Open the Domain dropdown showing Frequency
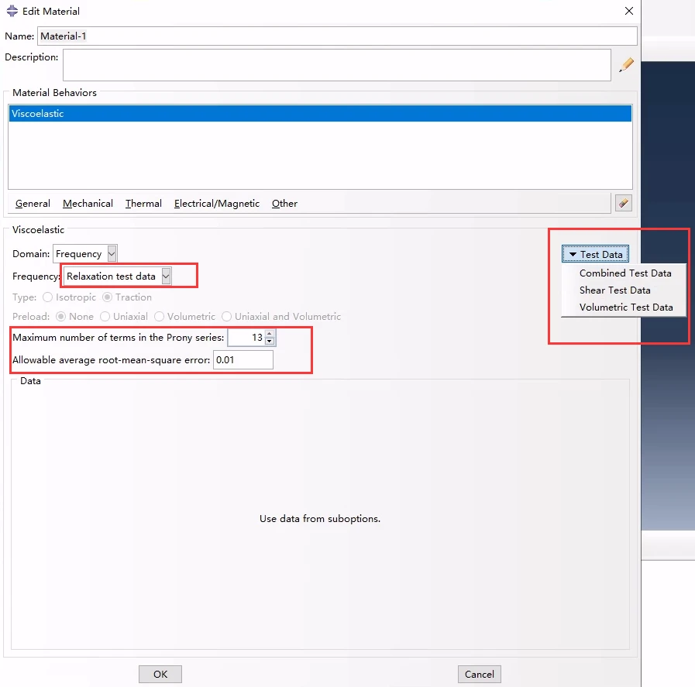Viewport: 695px width, 687px height. tap(85, 254)
